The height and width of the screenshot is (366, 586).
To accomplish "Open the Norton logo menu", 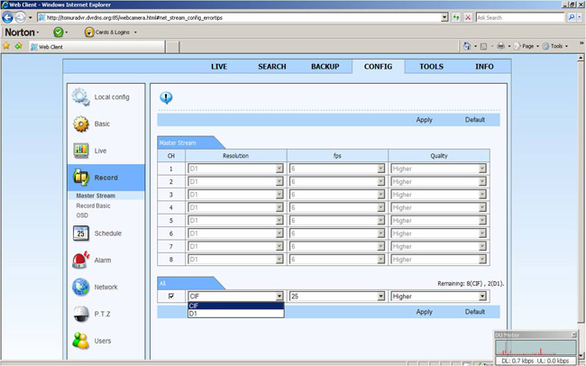I will [22, 32].
